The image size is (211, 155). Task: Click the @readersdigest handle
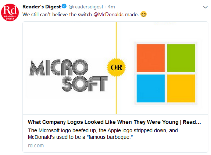click(x=86, y=7)
